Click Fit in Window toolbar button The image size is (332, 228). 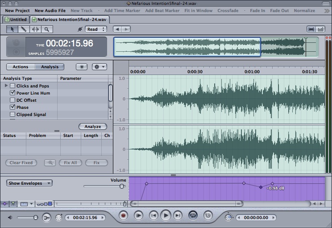[x=199, y=11]
